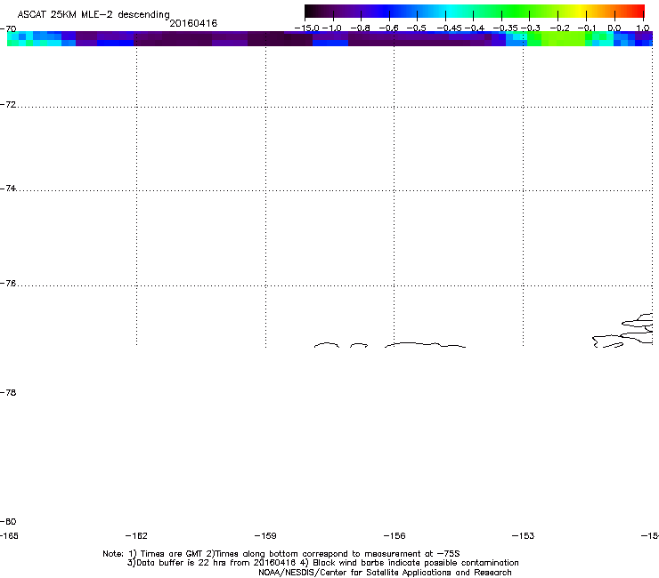
Task: Click the 0.0 color scale label
Action: (x=614, y=28)
